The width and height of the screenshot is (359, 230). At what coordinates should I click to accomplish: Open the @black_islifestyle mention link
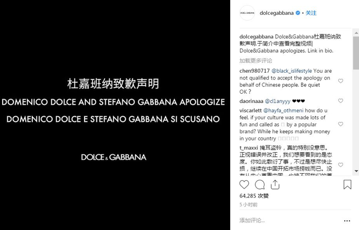coord(291,71)
